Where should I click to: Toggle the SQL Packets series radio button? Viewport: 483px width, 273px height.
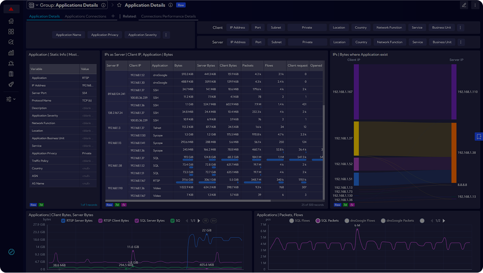[x=318, y=221]
